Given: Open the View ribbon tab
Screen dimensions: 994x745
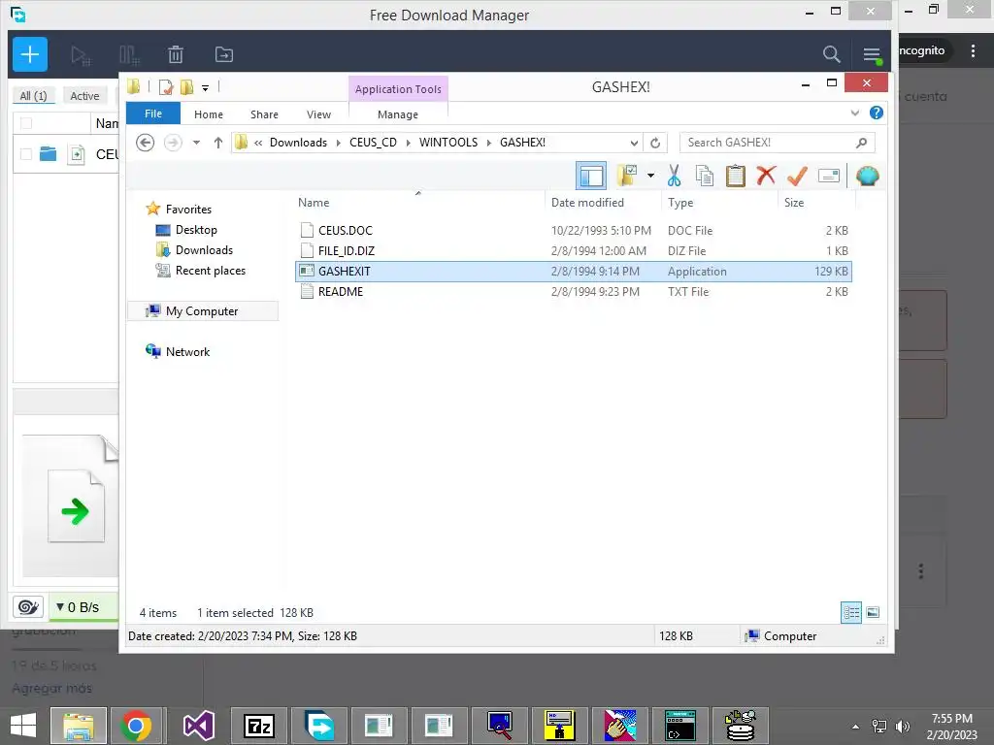Looking at the screenshot, I should [x=318, y=114].
